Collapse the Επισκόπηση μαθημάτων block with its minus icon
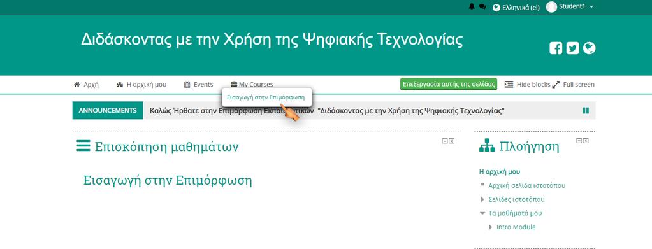The width and height of the screenshot is (652, 249). (444, 141)
